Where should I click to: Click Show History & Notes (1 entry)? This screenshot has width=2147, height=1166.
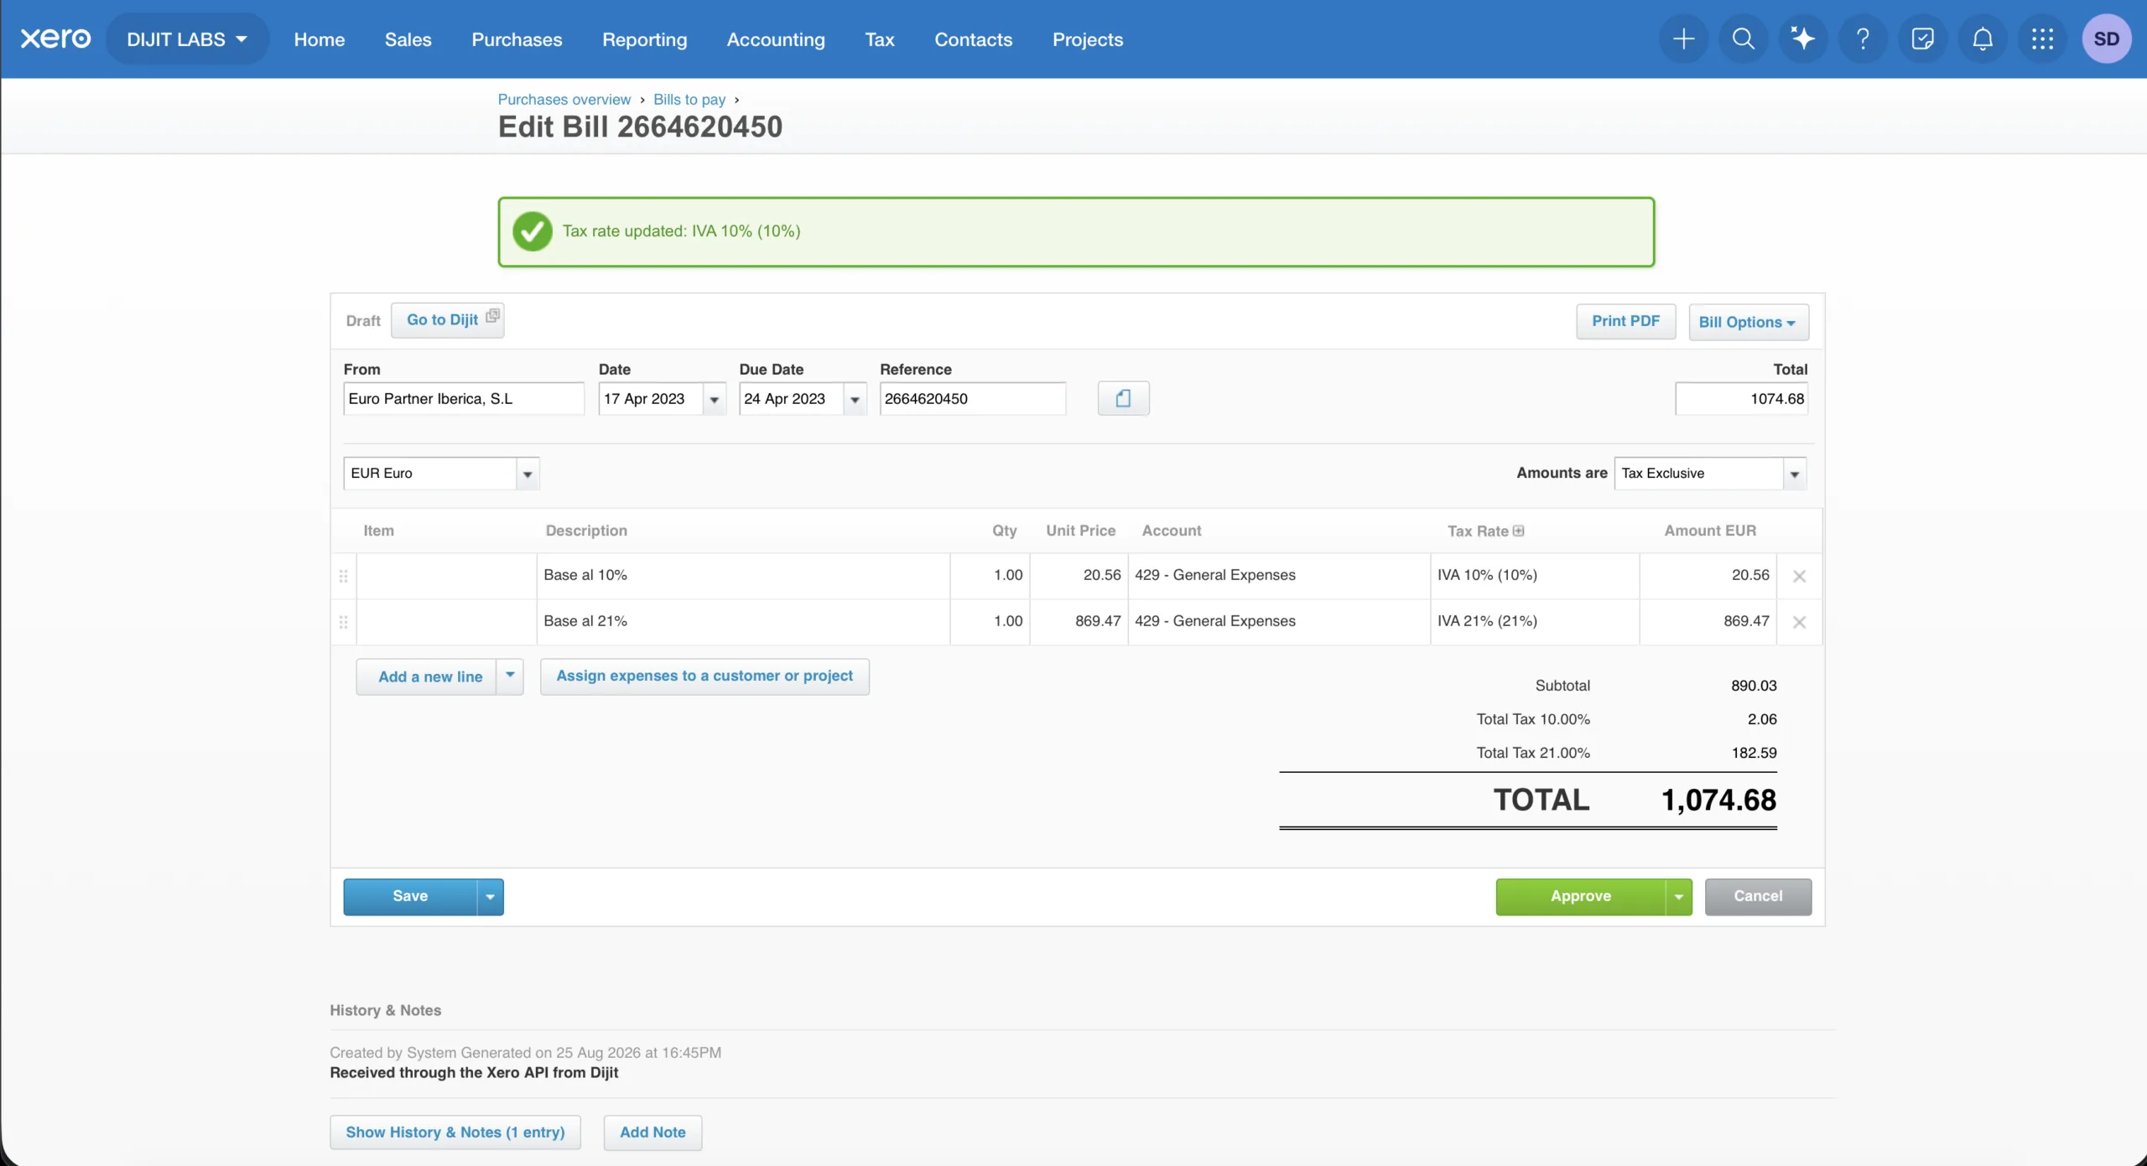pyautogui.click(x=455, y=1132)
